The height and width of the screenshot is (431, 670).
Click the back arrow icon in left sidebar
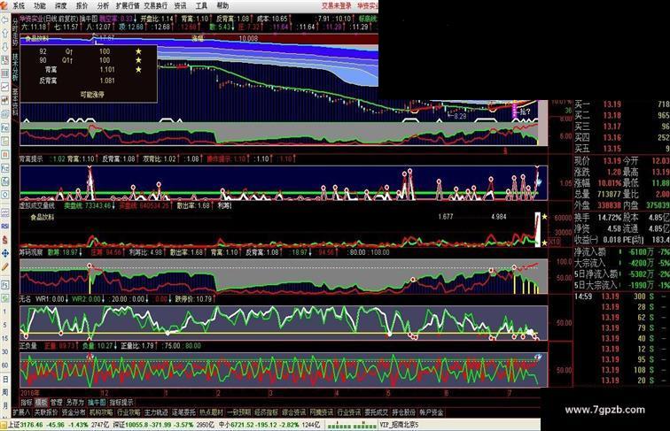[4, 19]
